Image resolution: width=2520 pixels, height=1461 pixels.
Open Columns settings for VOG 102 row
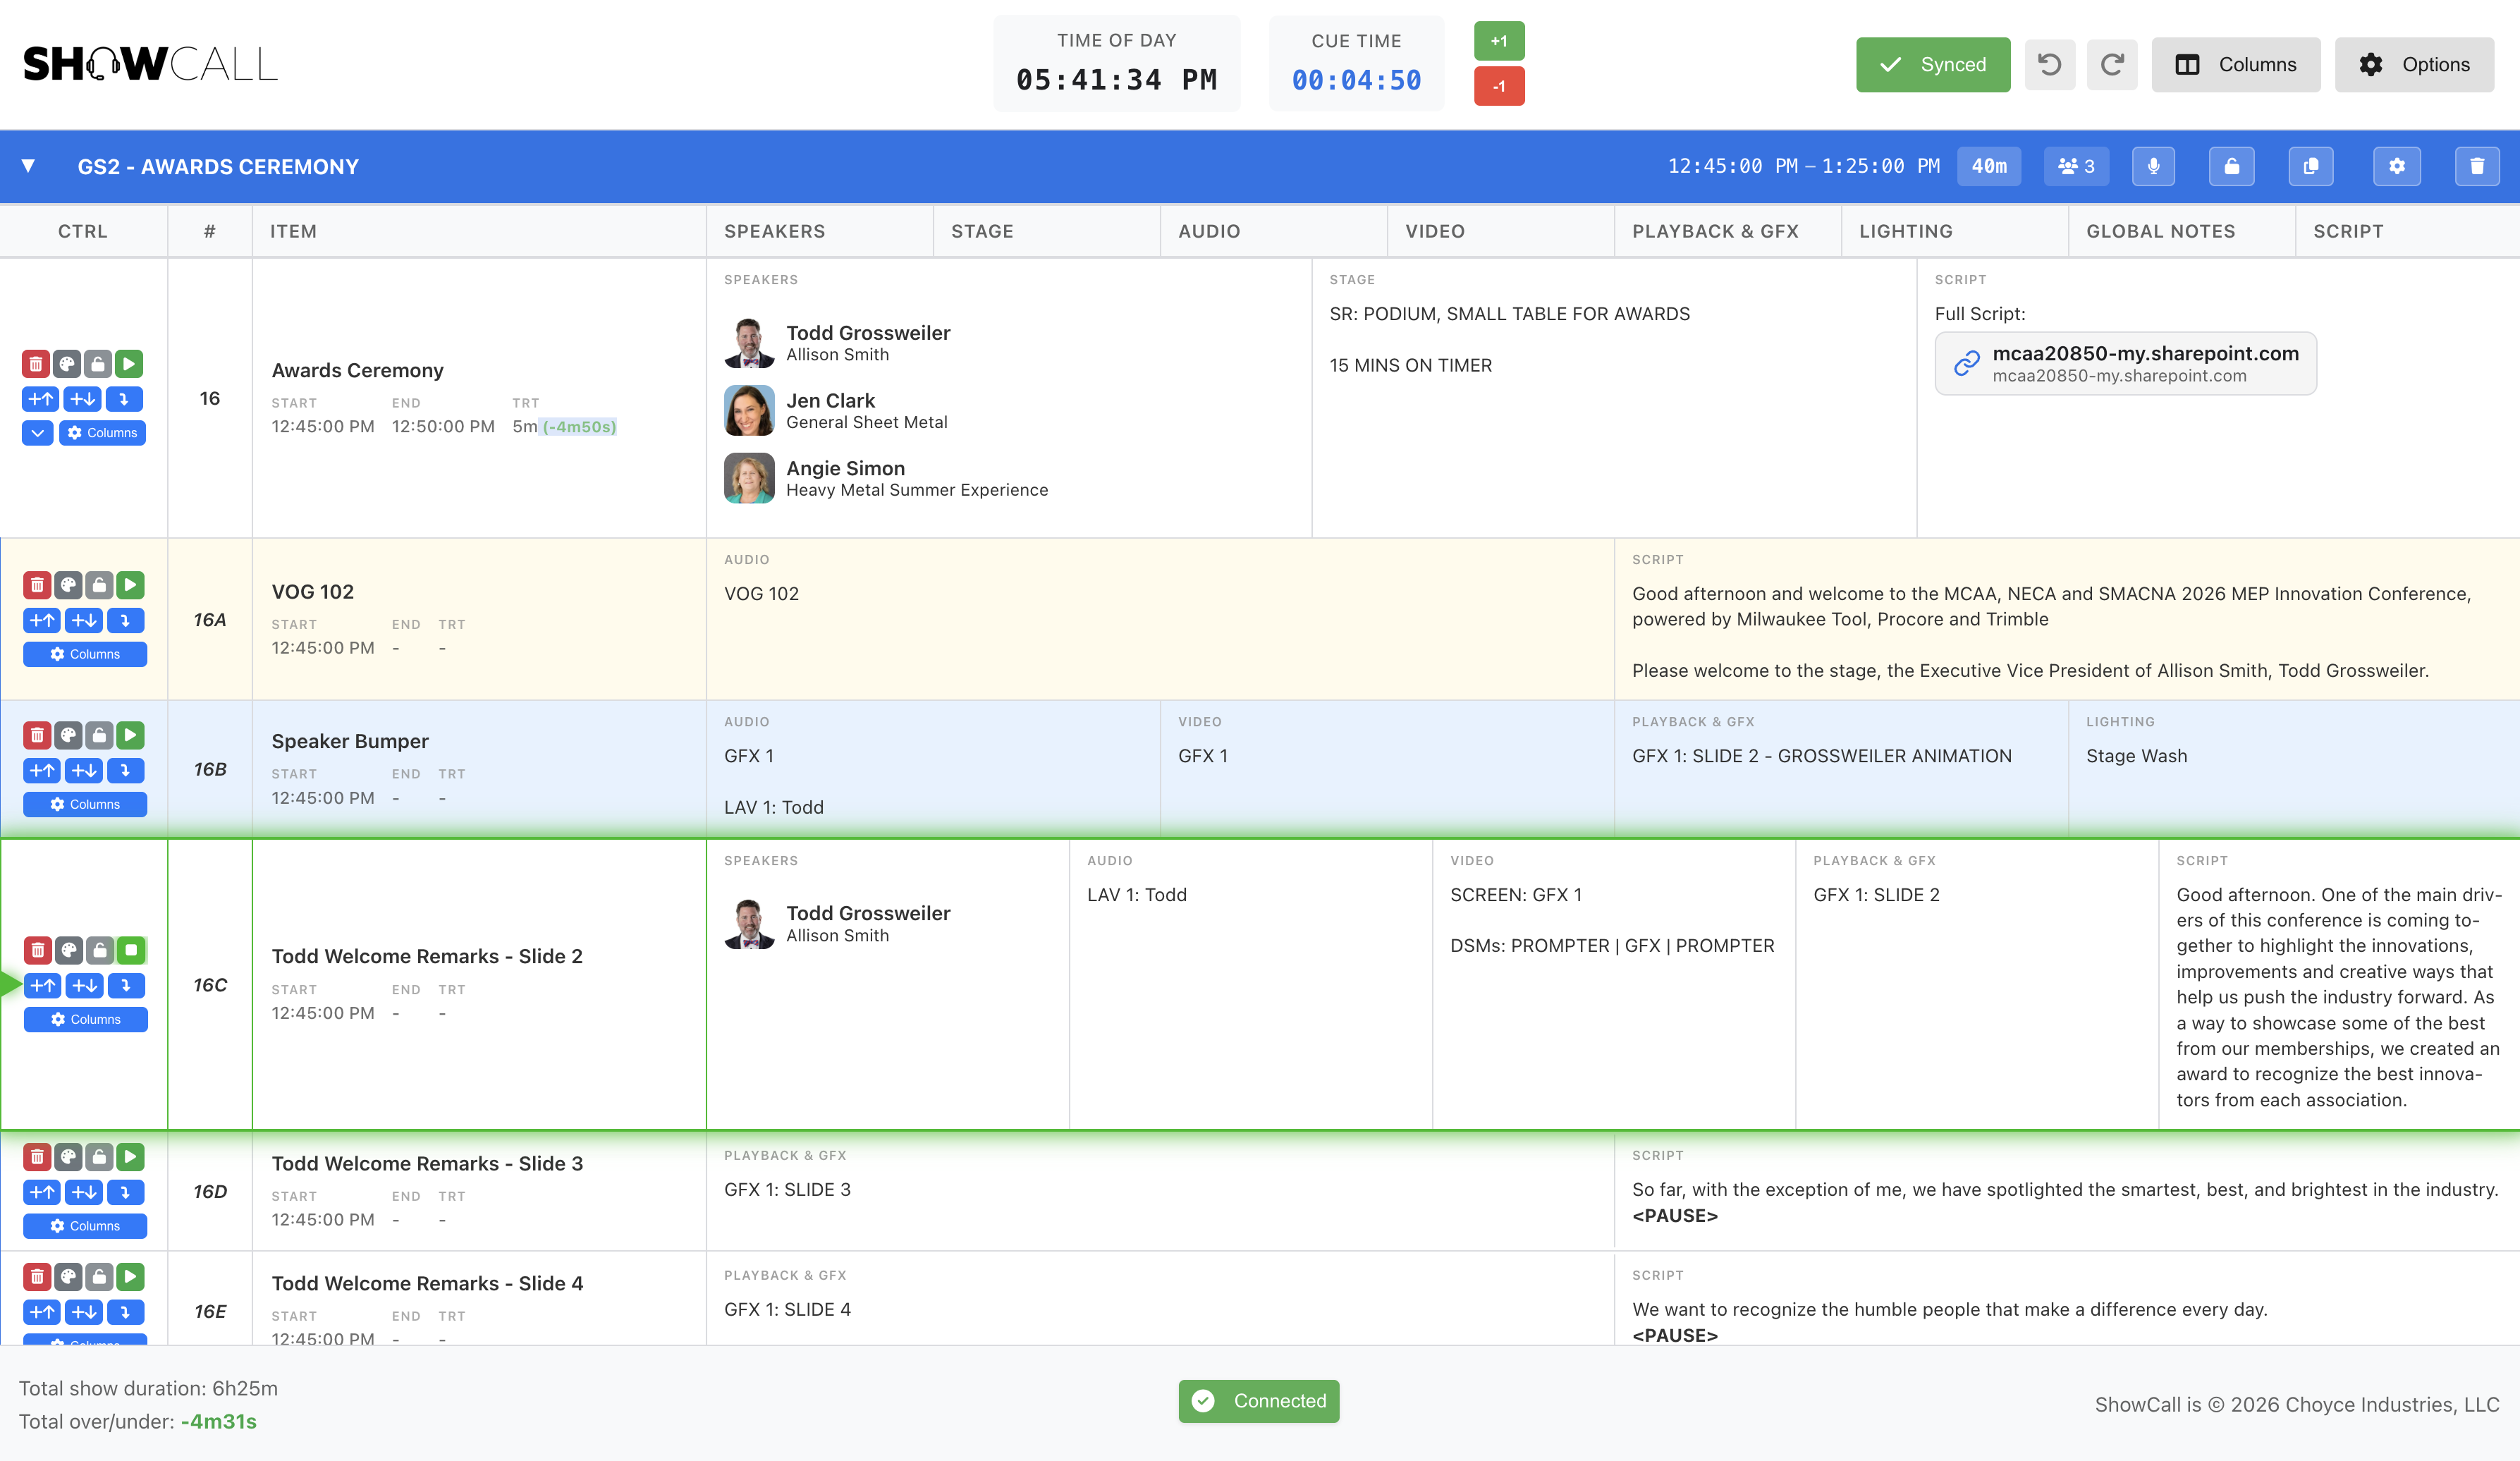[85, 654]
